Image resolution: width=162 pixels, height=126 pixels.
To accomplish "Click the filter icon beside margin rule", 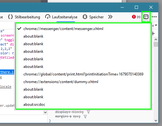I will (x=85, y=117).
